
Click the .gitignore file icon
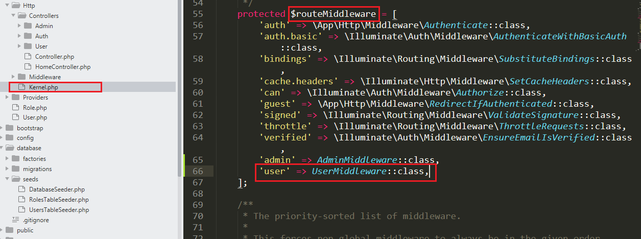click(15, 220)
